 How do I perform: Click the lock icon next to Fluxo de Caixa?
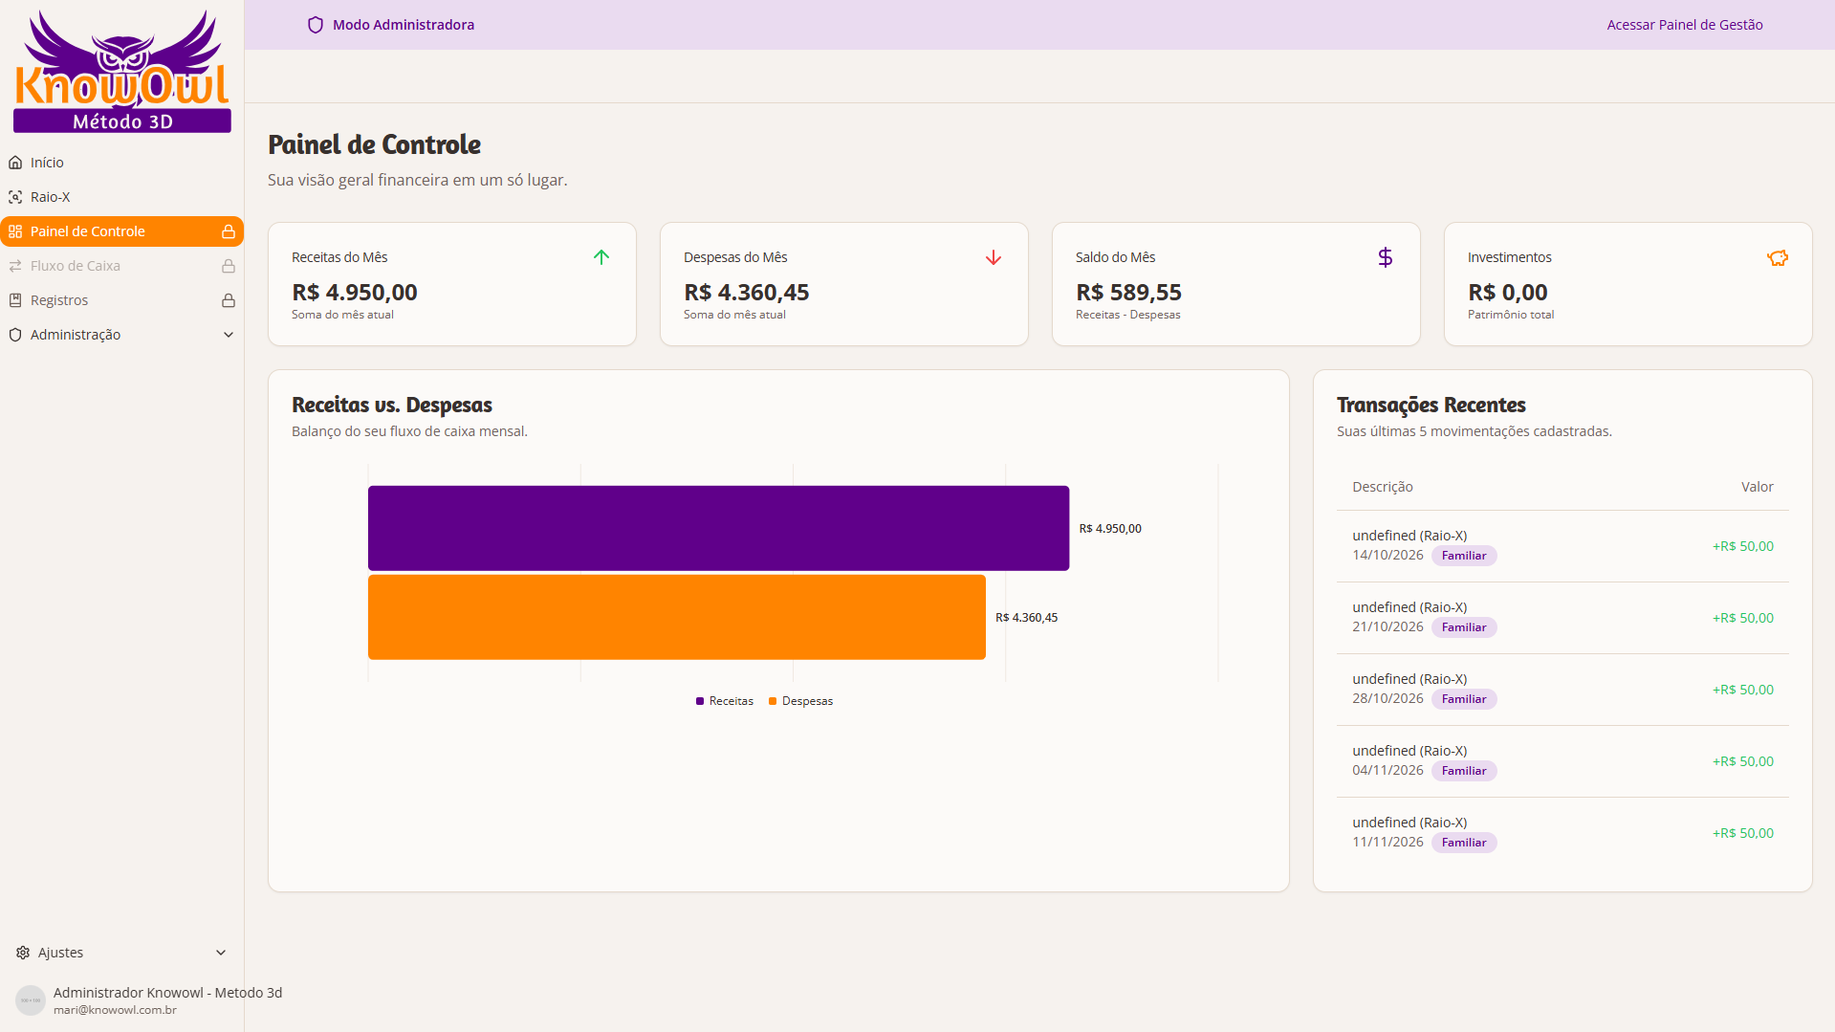click(x=229, y=266)
